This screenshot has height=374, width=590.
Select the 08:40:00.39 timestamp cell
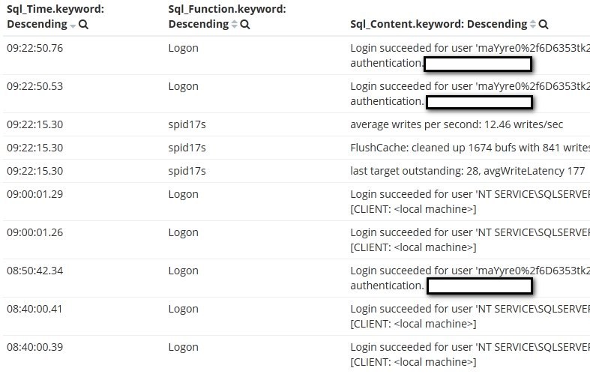click(35, 347)
